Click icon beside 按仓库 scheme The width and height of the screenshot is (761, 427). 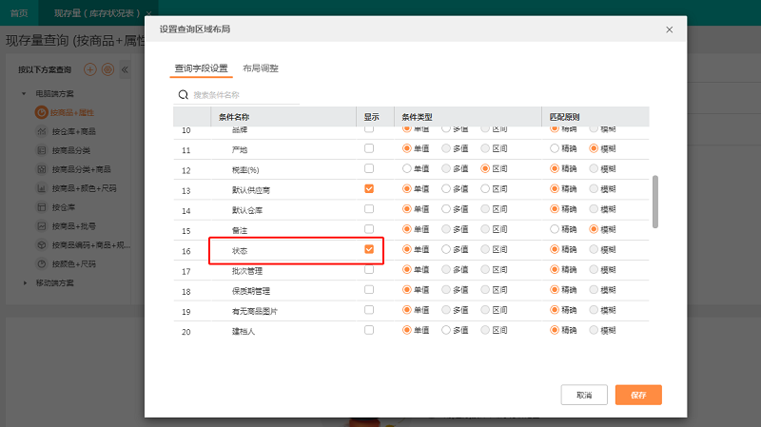tap(42, 207)
